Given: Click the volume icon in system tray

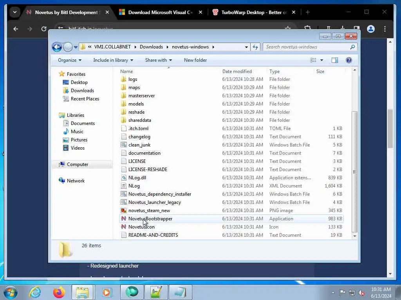Looking at the screenshot, I should coord(361,293).
